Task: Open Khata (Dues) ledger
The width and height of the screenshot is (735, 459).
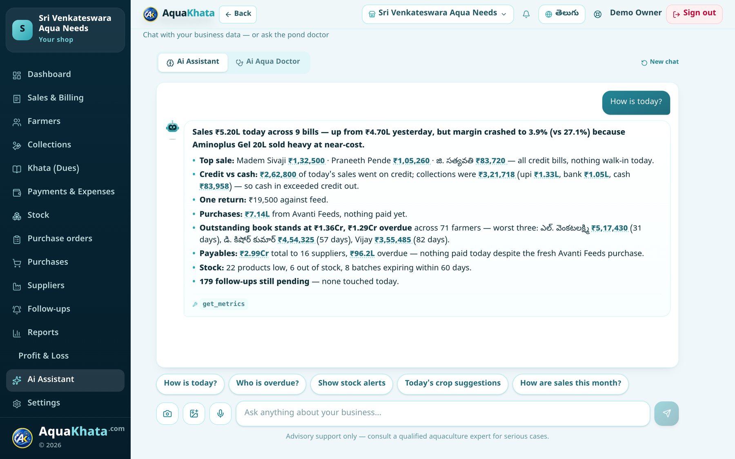Action: 65,169
